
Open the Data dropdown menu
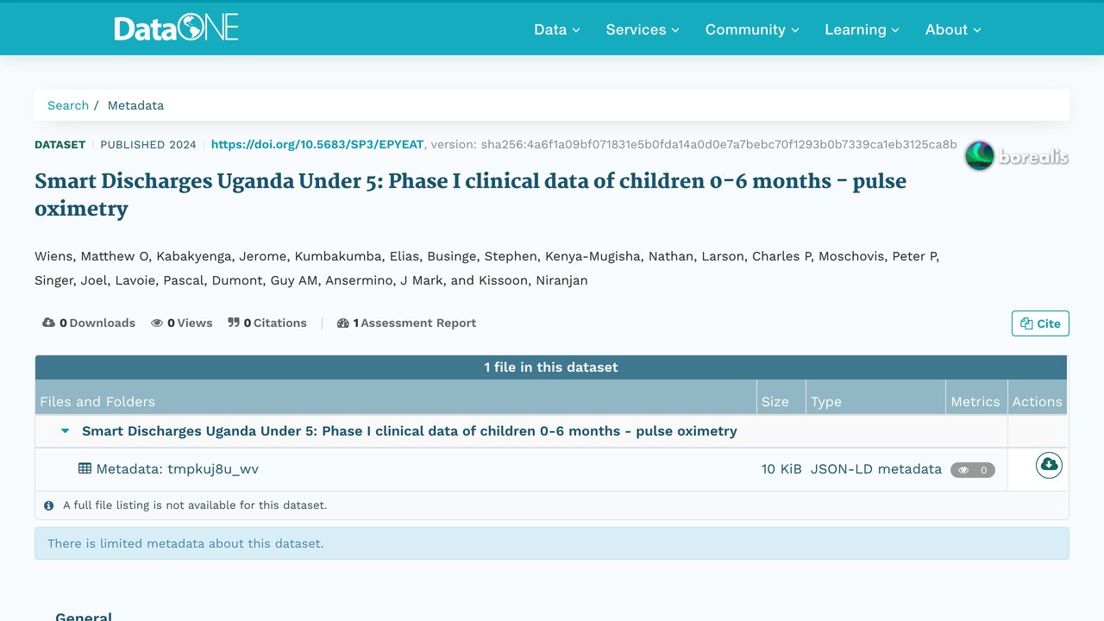tap(557, 29)
